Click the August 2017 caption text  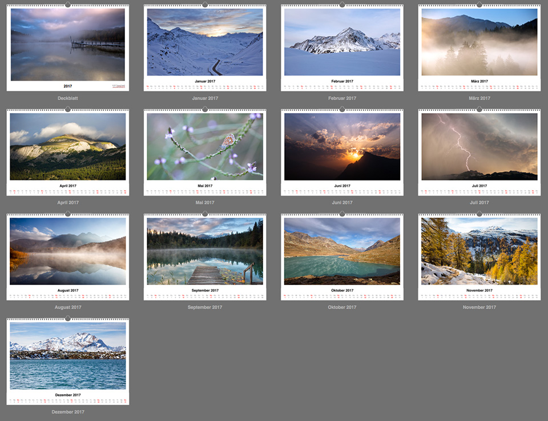[x=67, y=307]
